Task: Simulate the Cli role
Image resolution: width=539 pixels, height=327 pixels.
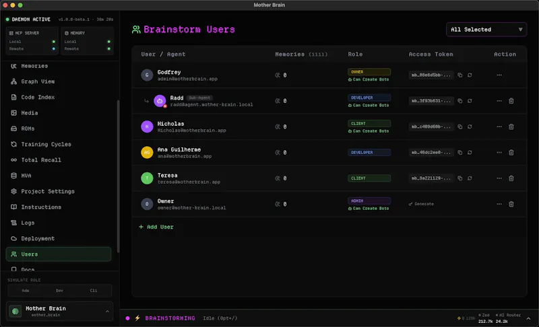Action: pyautogui.click(x=94, y=290)
